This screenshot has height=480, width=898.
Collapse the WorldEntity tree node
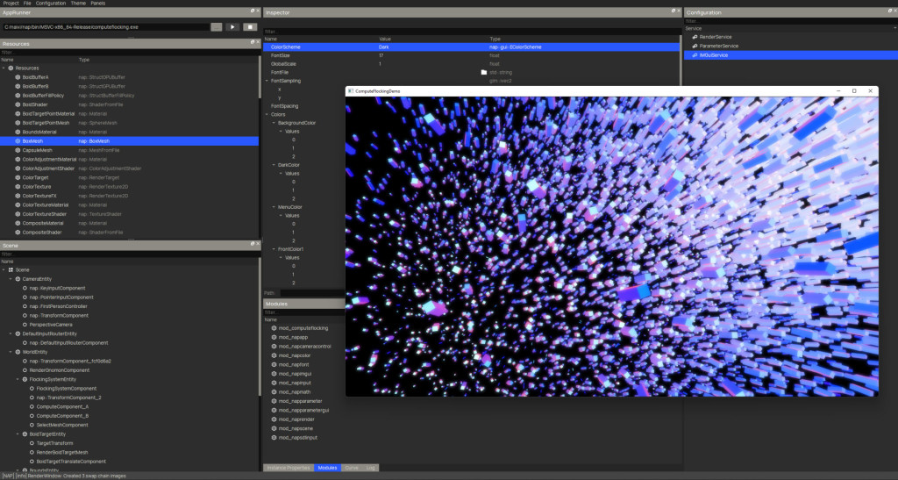(11, 351)
